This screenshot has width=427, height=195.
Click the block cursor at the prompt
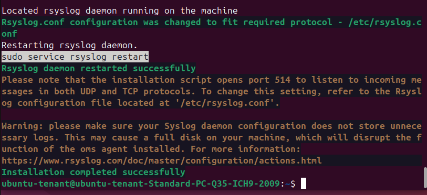[304, 183]
